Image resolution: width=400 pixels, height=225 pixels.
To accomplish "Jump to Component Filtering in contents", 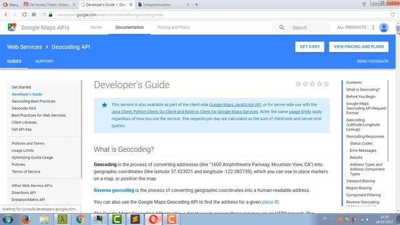I will (x=363, y=195).
